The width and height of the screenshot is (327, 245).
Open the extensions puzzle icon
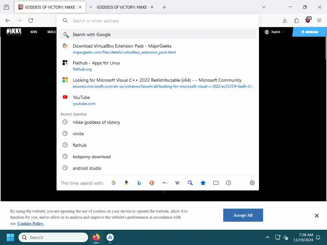point(296,20)
